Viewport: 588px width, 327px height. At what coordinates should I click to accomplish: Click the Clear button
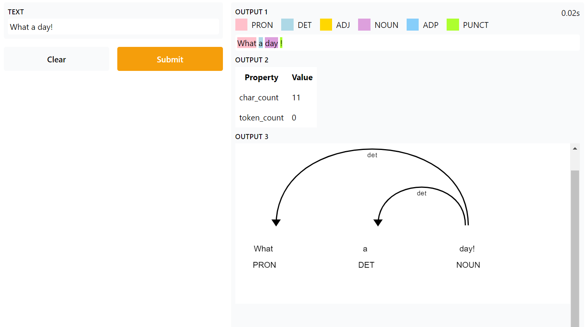(56, 59)
